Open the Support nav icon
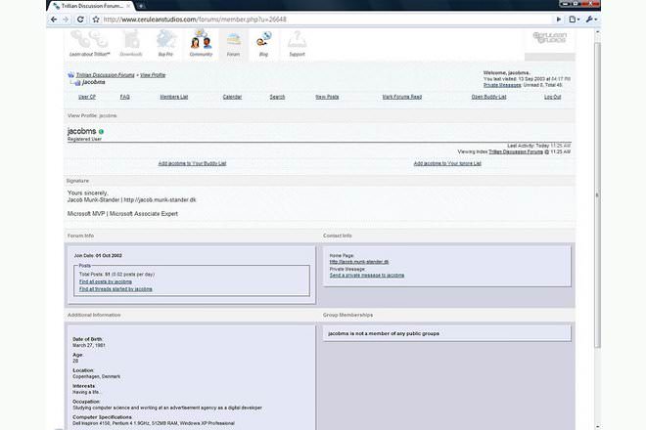 (x=297, y=44)
